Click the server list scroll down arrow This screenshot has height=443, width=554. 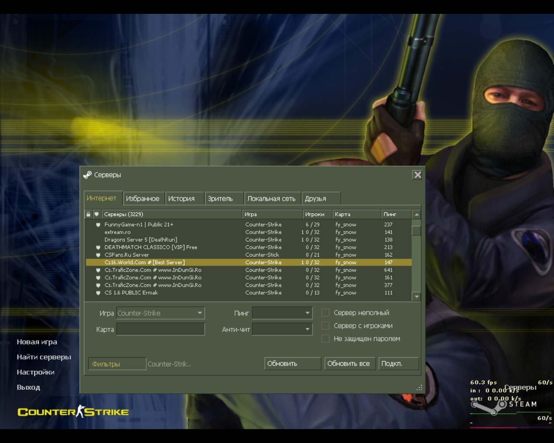(416, 296)
